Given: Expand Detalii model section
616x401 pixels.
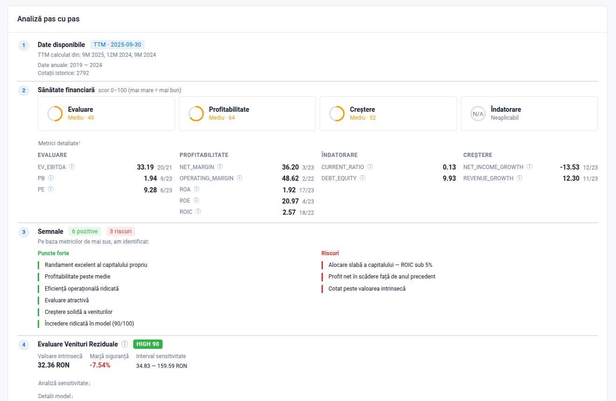Looking at the screenshot, I should pyautogui.click(x=56, y=396).
